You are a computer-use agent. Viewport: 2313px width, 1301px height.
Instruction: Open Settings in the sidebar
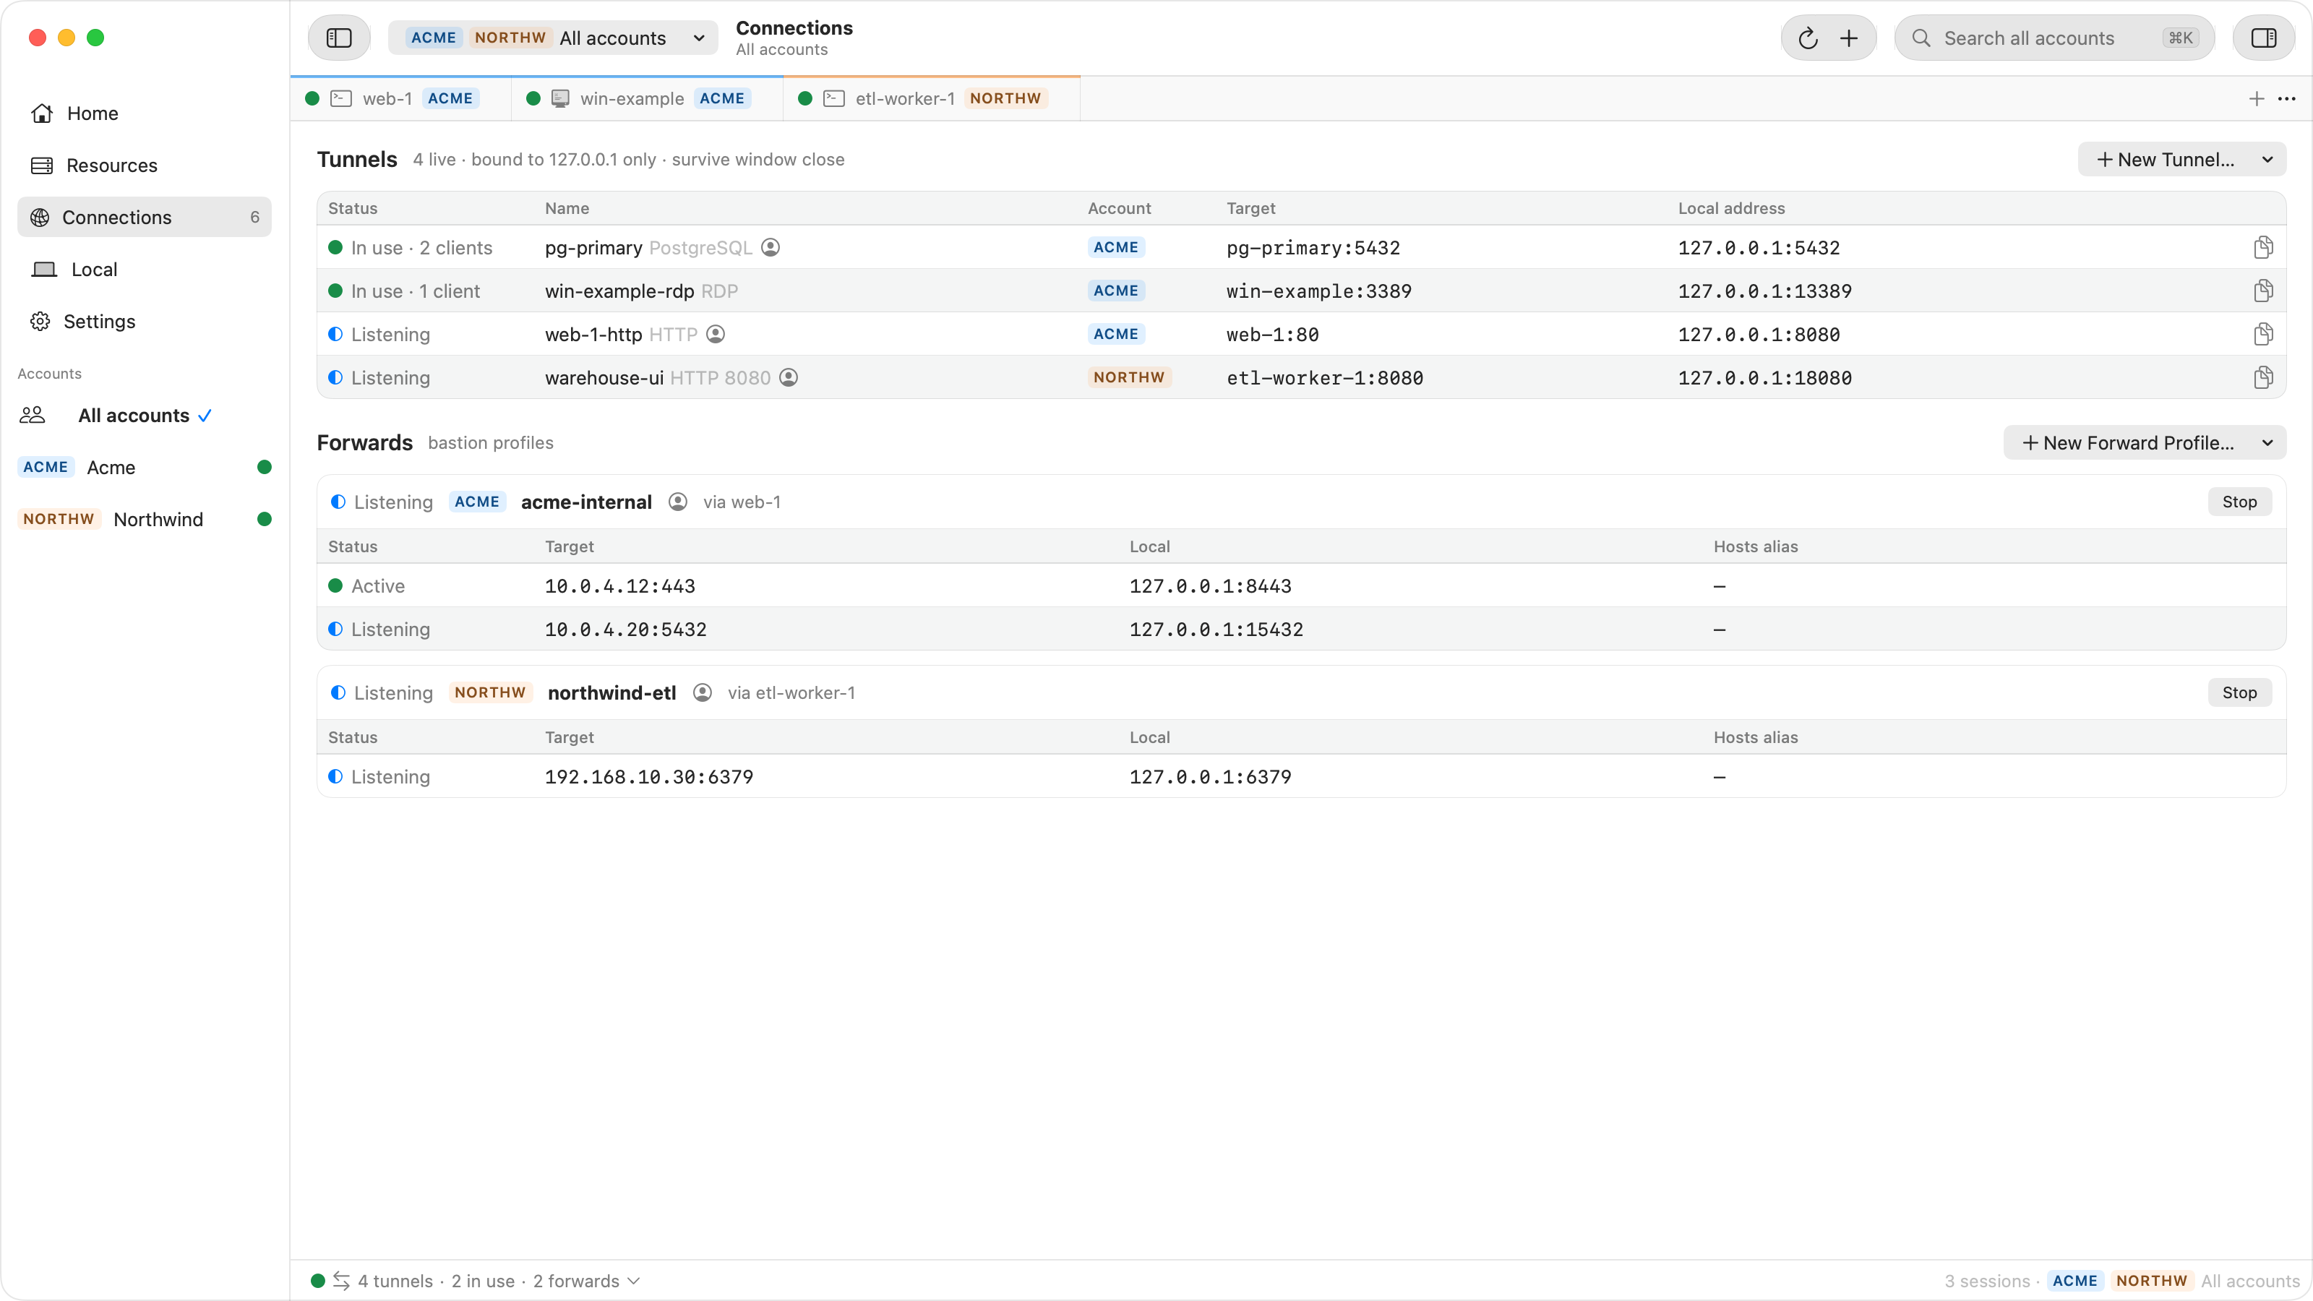point(144,322)
